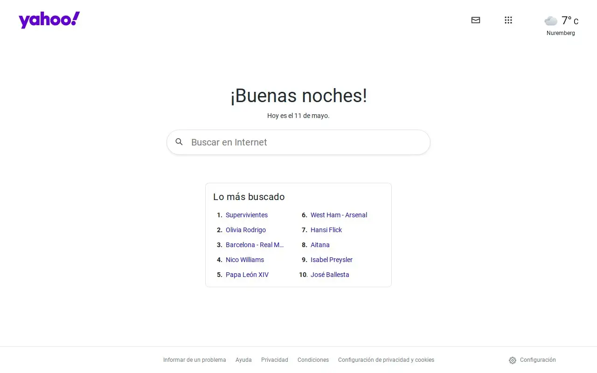
Task: Click the Nuremberg location label
Action: coord(561,33)
